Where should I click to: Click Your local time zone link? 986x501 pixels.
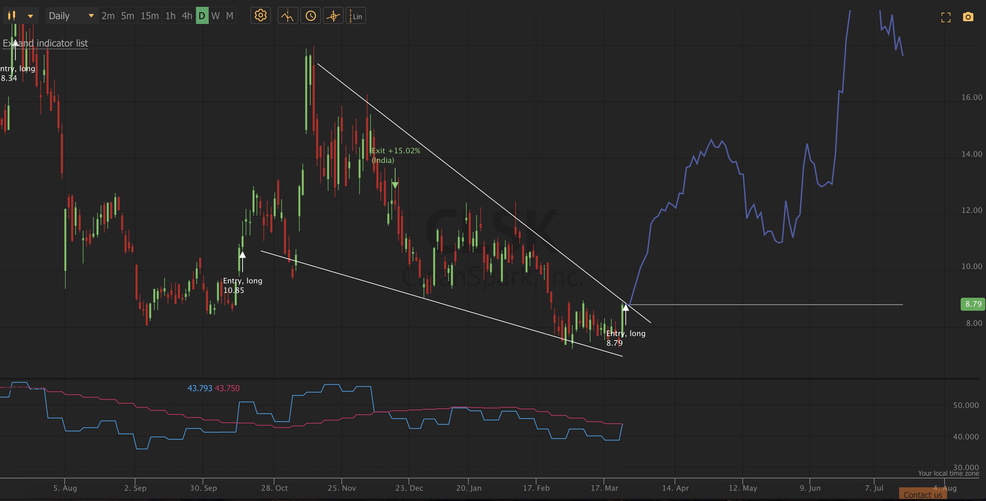[948, 473]
